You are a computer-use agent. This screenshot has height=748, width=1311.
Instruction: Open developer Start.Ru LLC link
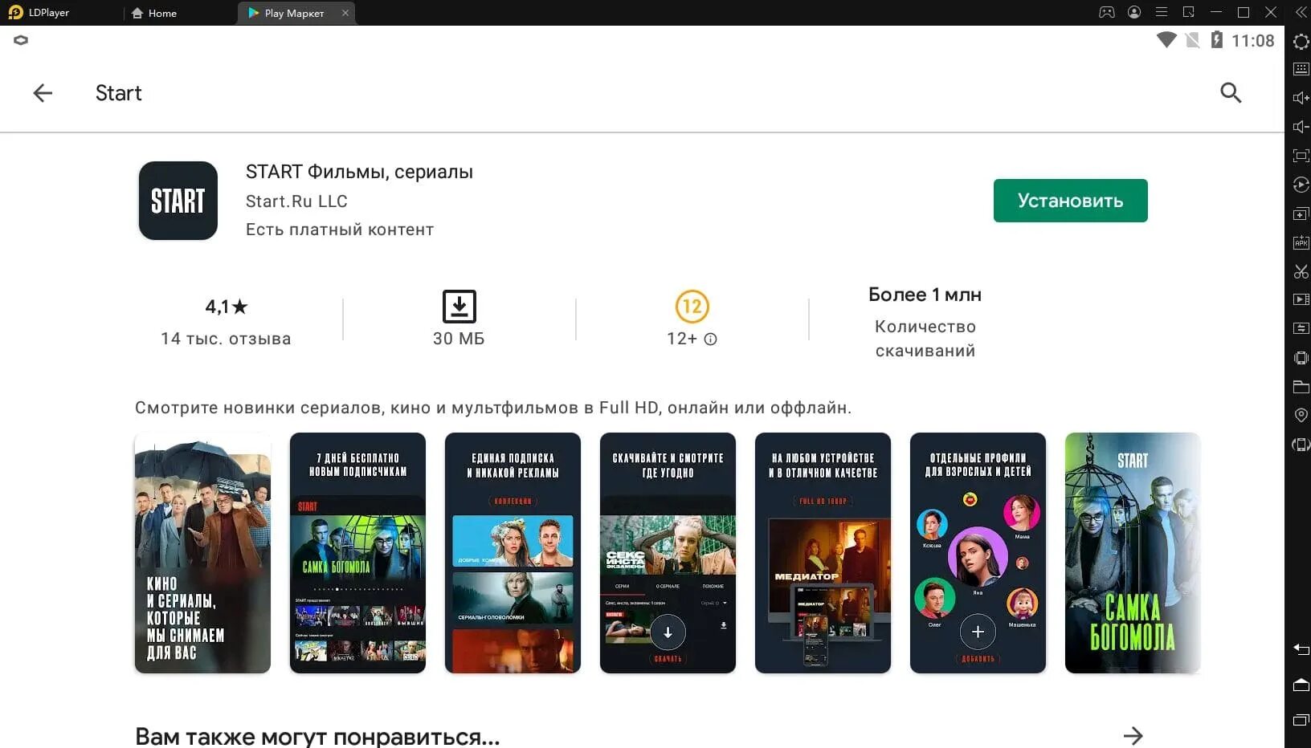tap(296, 201)
